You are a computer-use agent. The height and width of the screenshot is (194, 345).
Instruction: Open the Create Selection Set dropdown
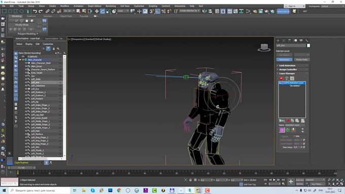189,11
